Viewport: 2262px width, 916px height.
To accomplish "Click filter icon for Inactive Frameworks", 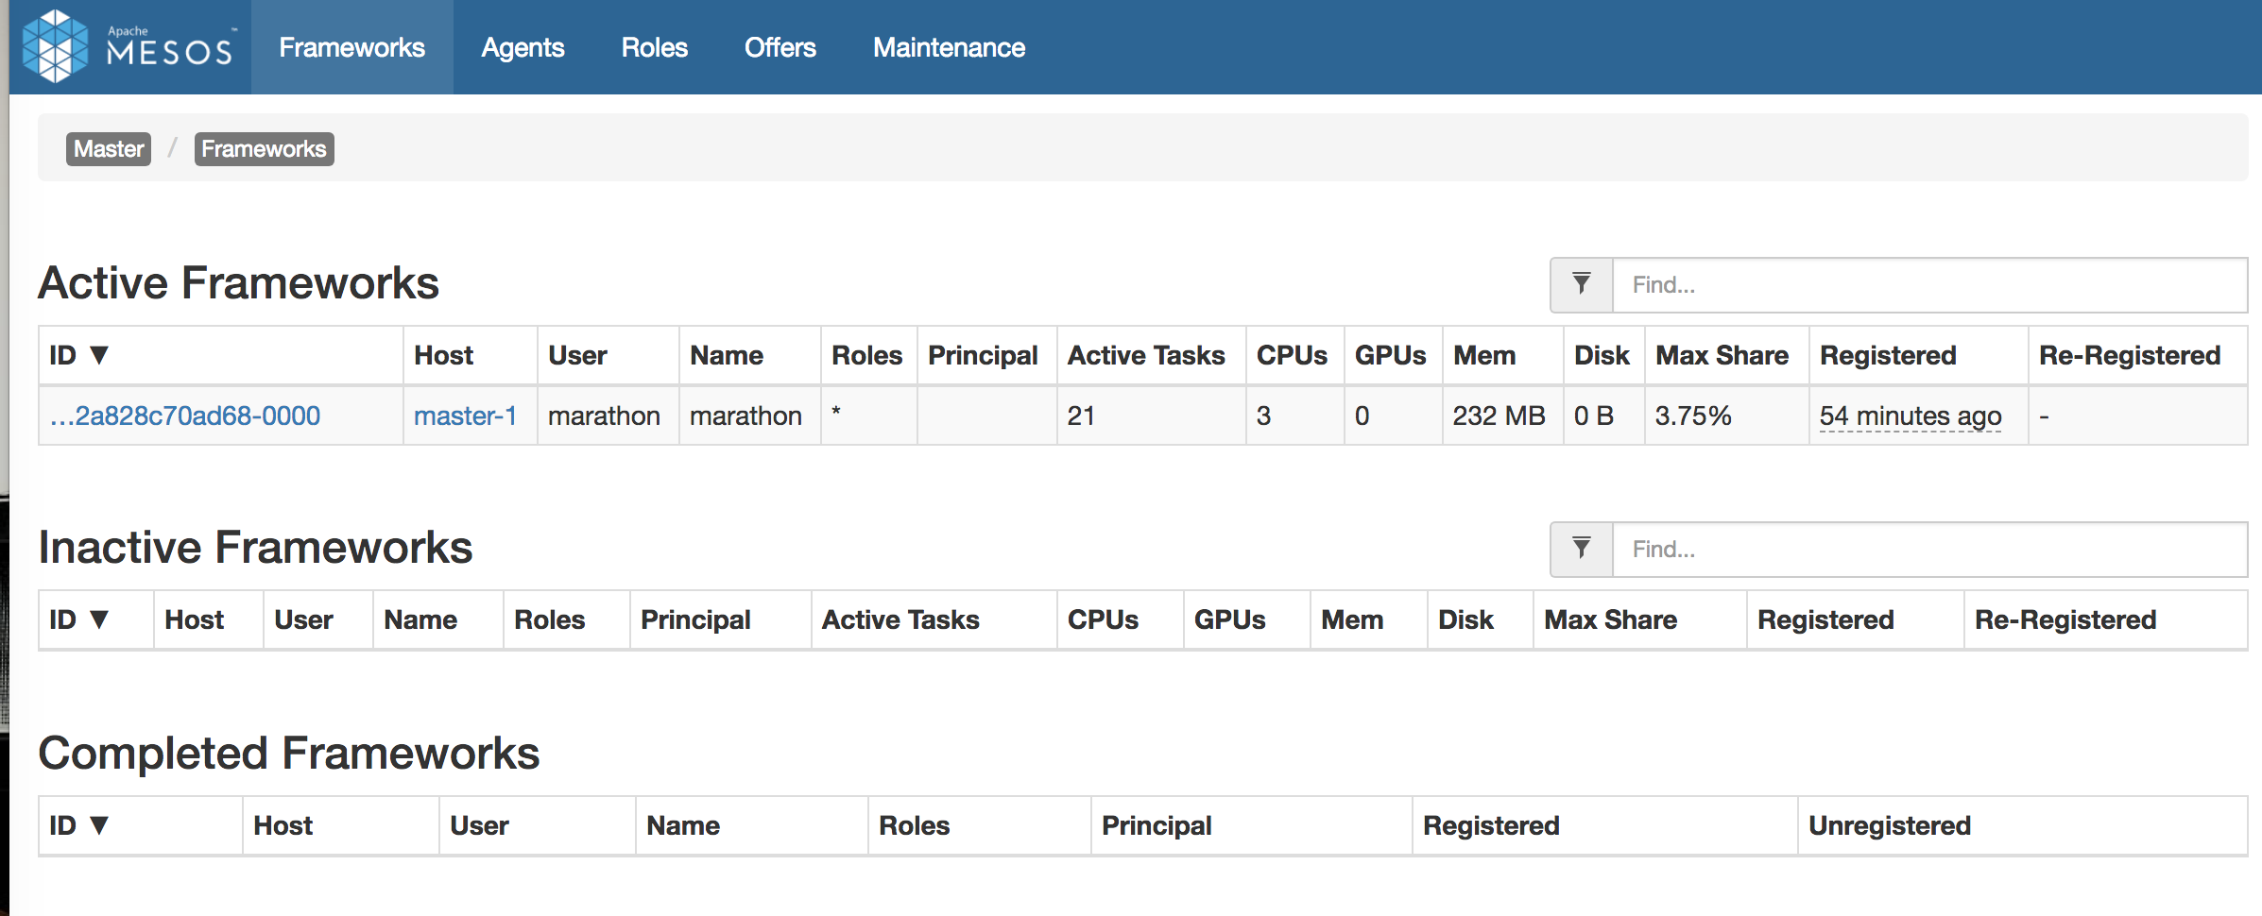I will click(1582, 549).
